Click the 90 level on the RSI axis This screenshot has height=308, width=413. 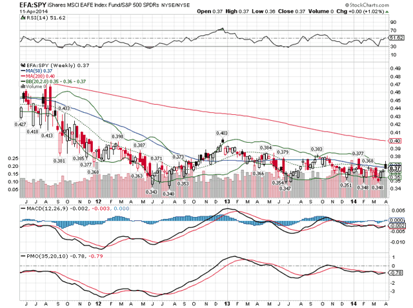coord(394,22)
